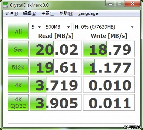Screen dimensions: 143x130
Task: Expand the H: drive selection dropdown
Action: 104,27
